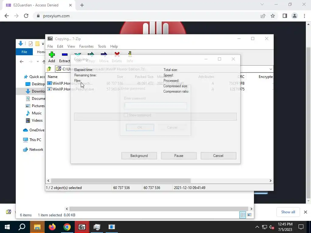Expand the 7-Zip address path dropdown
The width and height of the screenshot is (311, 233).
271,69
